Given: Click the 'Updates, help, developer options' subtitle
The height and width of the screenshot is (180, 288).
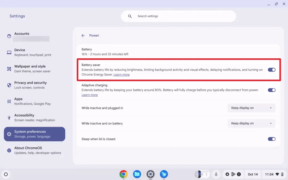Looking at the screenshot, I should 38,153.
